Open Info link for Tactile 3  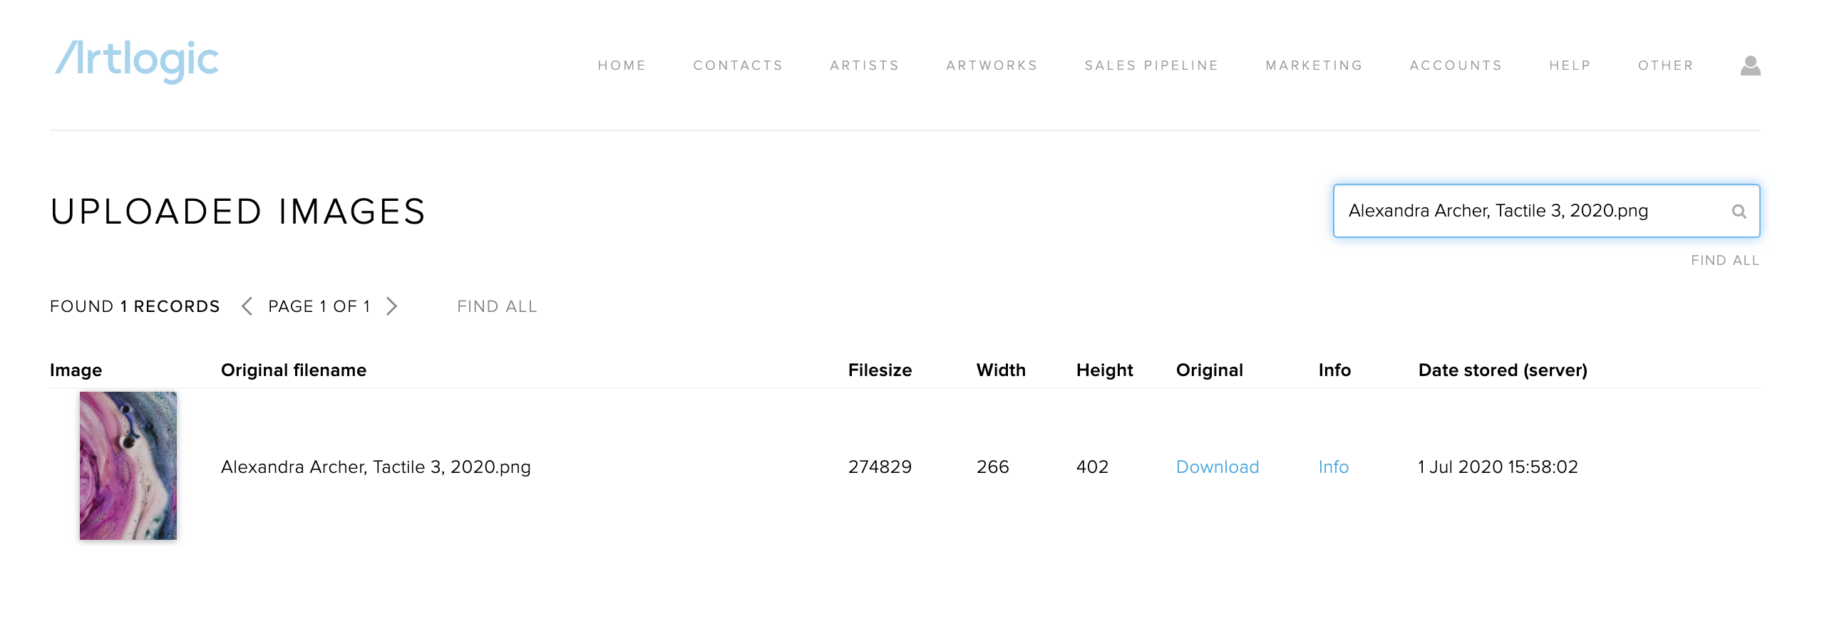[x=1333, y=467]
